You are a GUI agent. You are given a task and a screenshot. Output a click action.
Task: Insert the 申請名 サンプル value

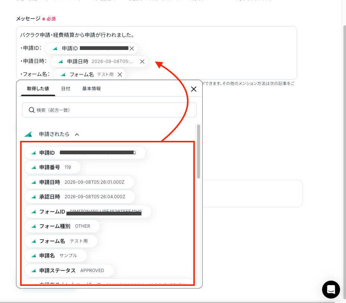pos(56,256)
